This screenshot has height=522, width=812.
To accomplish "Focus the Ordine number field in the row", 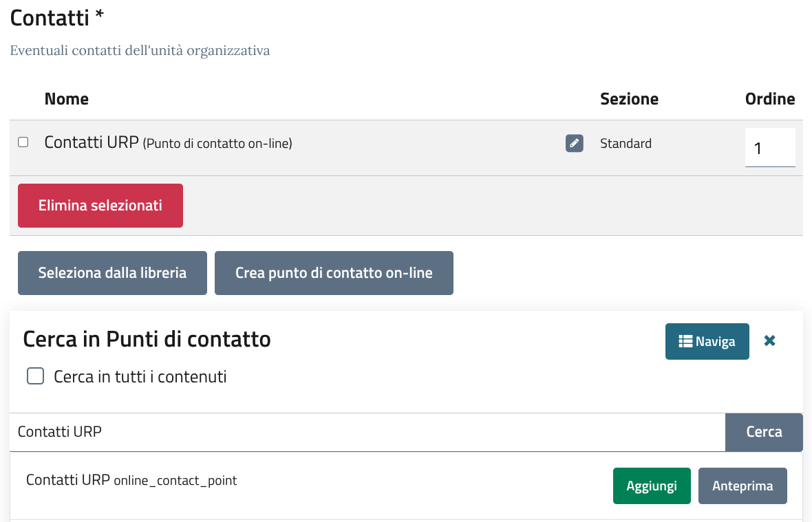I will 769,147.
